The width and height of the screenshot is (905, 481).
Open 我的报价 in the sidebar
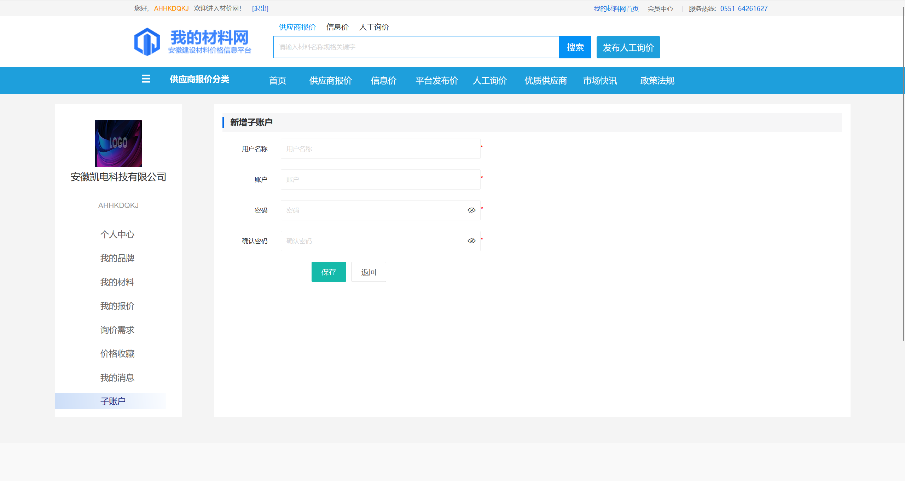coord(117,306)
